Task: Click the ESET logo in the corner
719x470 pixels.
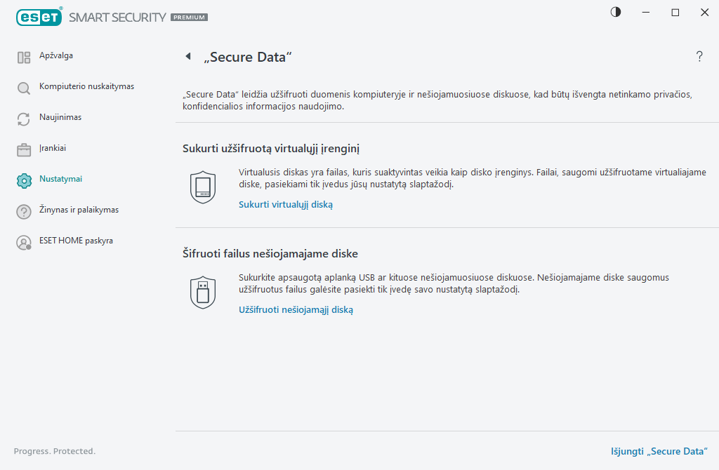Action: [39, 16]
